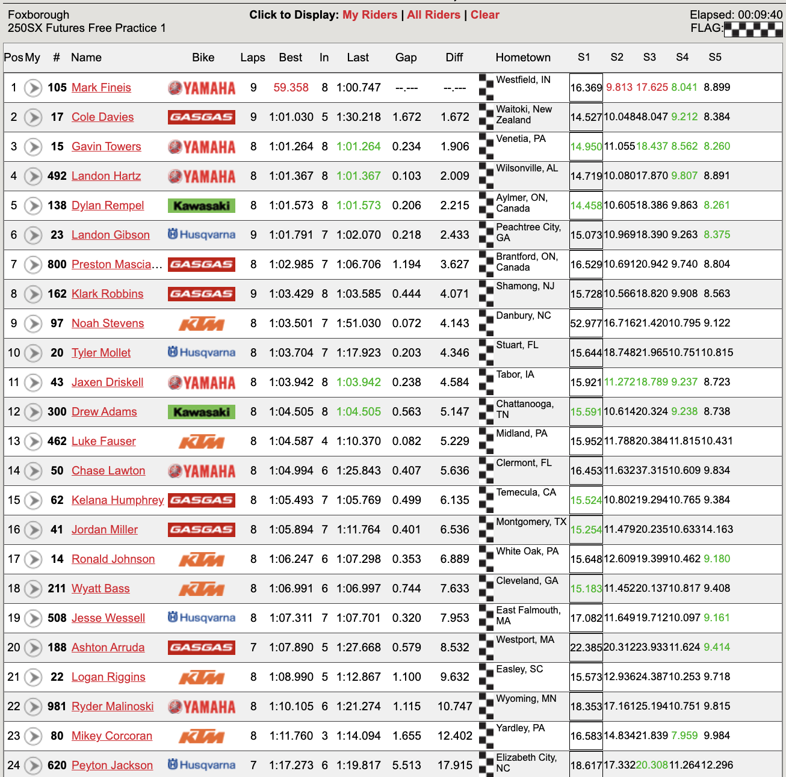Click the arrow icon next to Noah Stevens
Image resolution: width=786 pixels, height=777 pixels.
click(x=33, y=324)
